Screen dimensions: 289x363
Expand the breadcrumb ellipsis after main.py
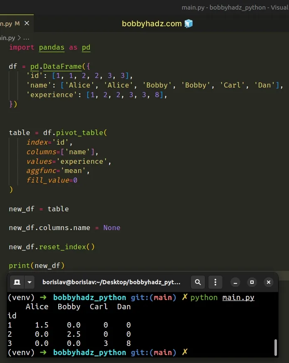pyautogui.click(x=25, y=38)
